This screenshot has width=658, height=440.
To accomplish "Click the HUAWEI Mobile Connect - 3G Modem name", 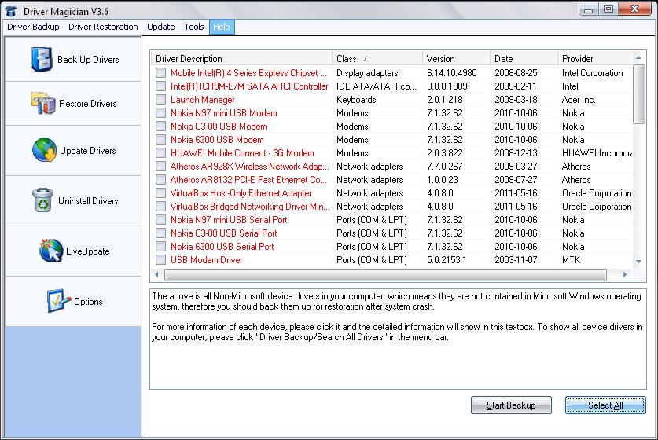I will click(242, 153).
